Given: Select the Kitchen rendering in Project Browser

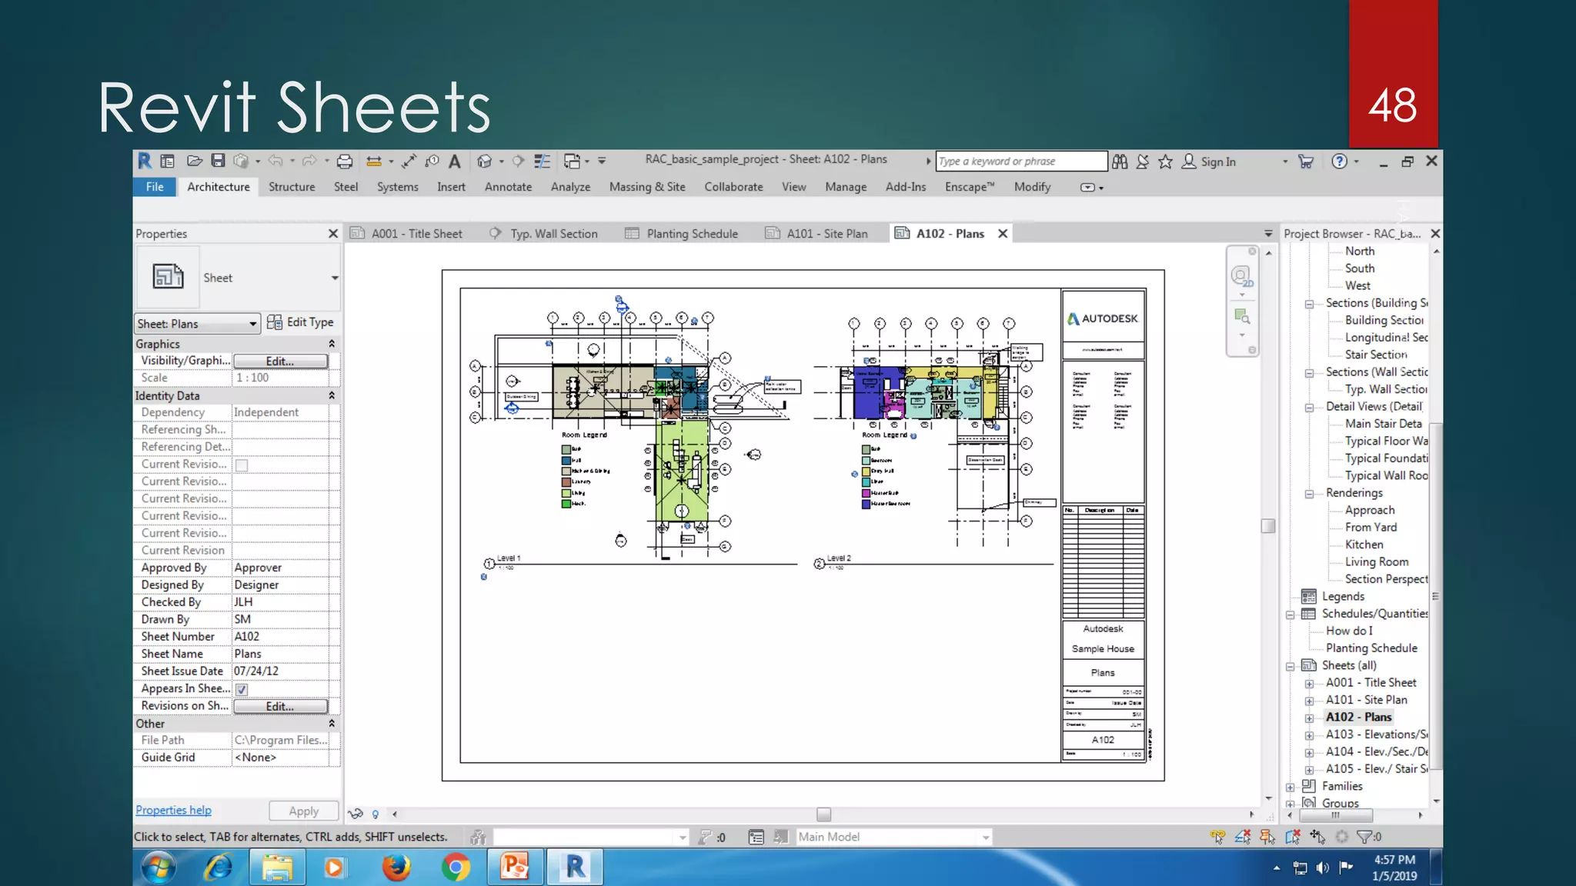Looking at the screenshot, I should click(x=1364, y=545).
